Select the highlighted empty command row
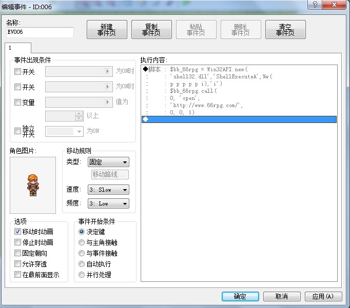 [239, 119]
